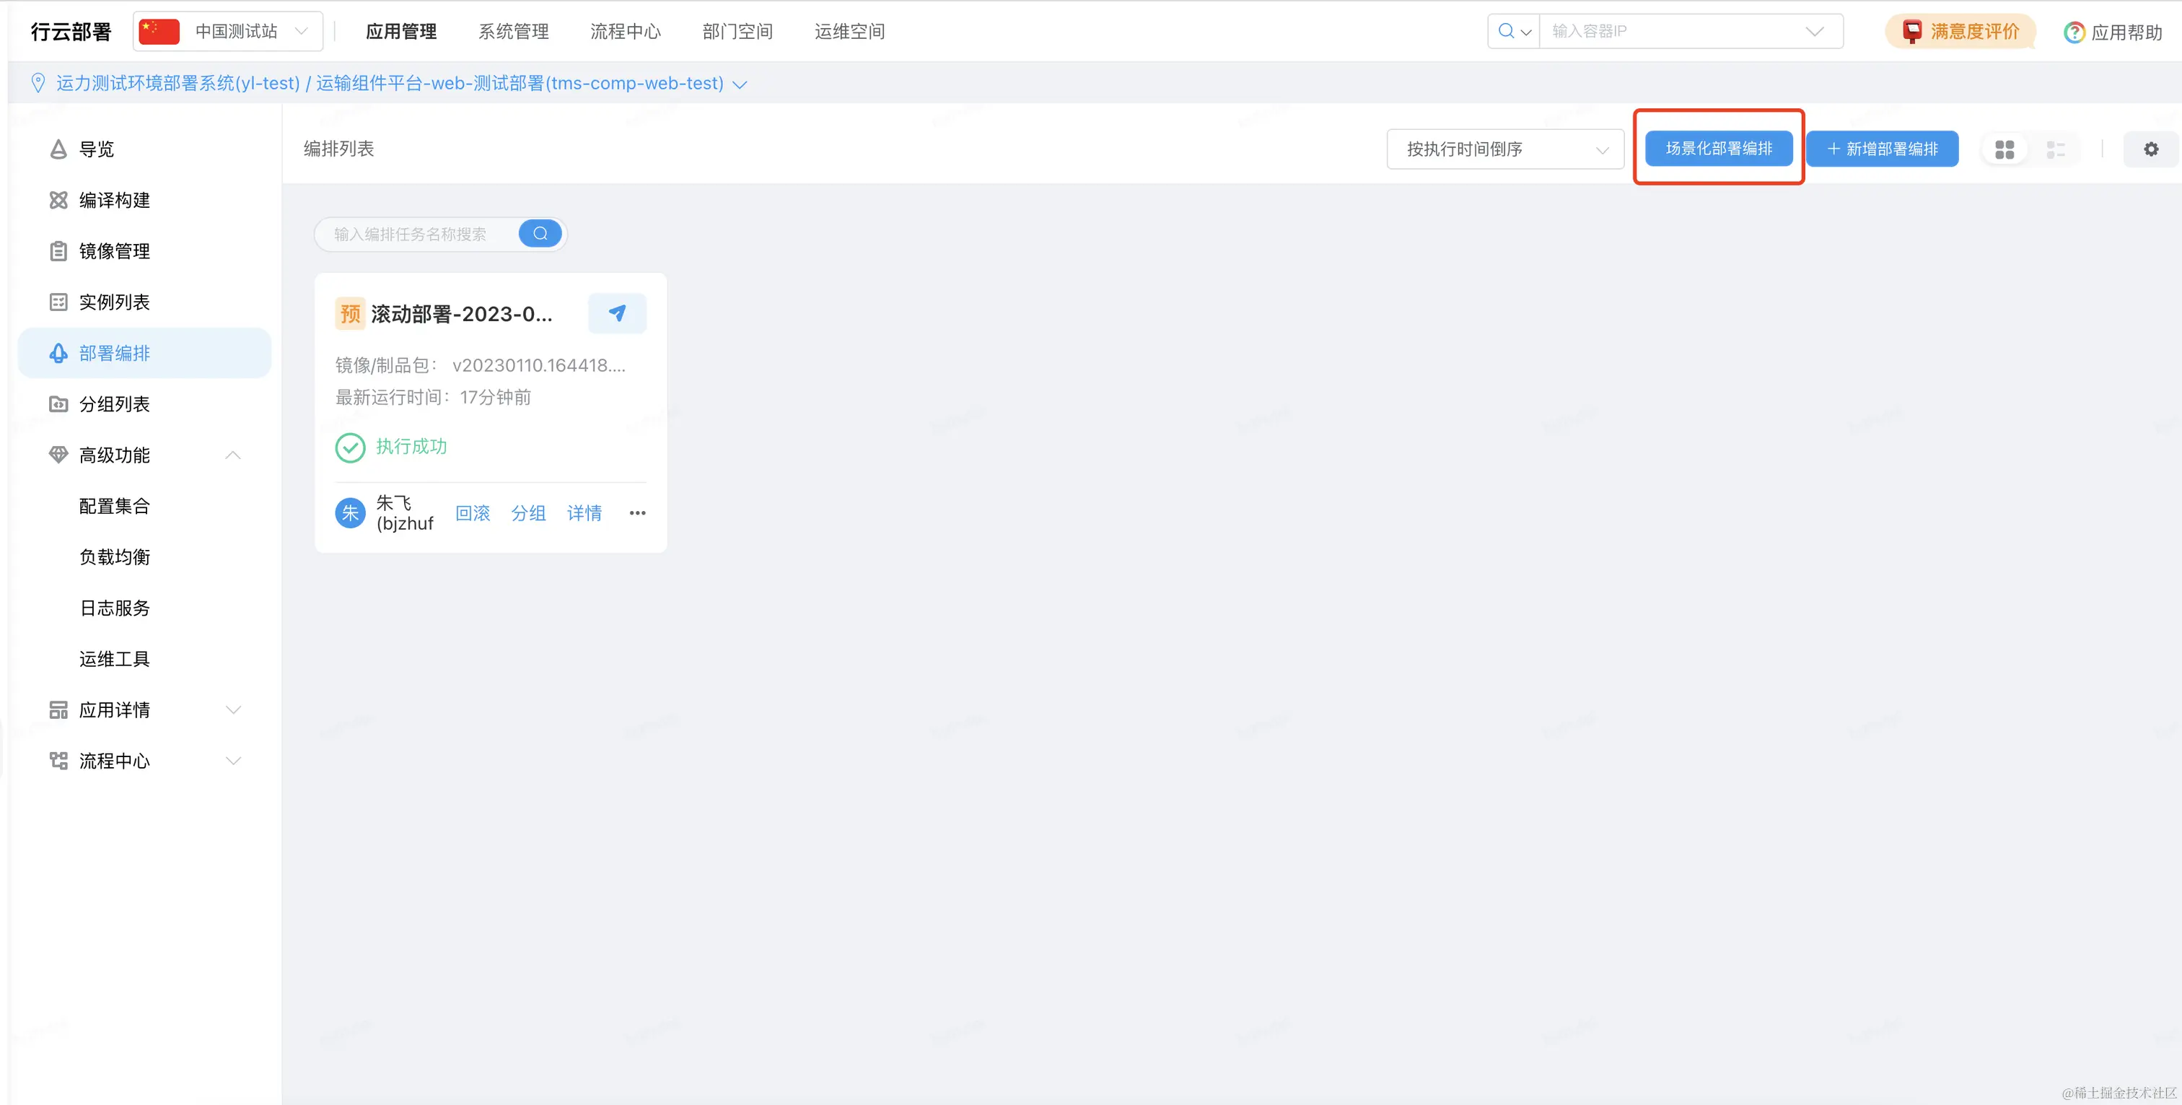Viewport: 2182px width, 1105px height.
Task: Click 新增部署编排 button
Action: click(x=1881, y=149)
